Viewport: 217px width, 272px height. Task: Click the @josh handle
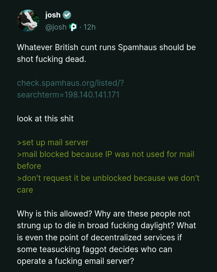56,27
